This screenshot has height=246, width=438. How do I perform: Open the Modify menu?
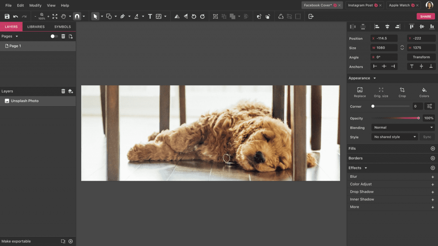35,5
